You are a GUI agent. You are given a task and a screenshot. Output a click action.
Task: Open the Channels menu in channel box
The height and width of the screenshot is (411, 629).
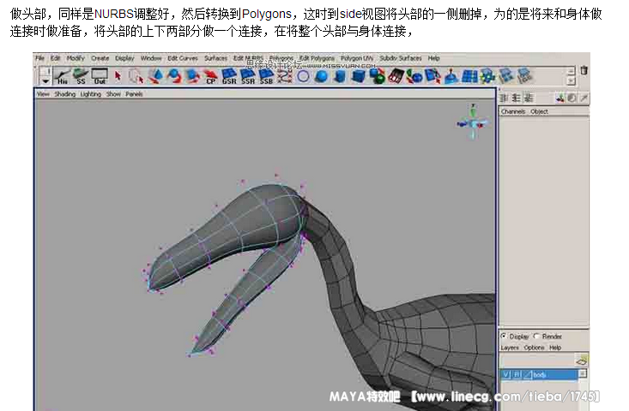pos(513,111)
